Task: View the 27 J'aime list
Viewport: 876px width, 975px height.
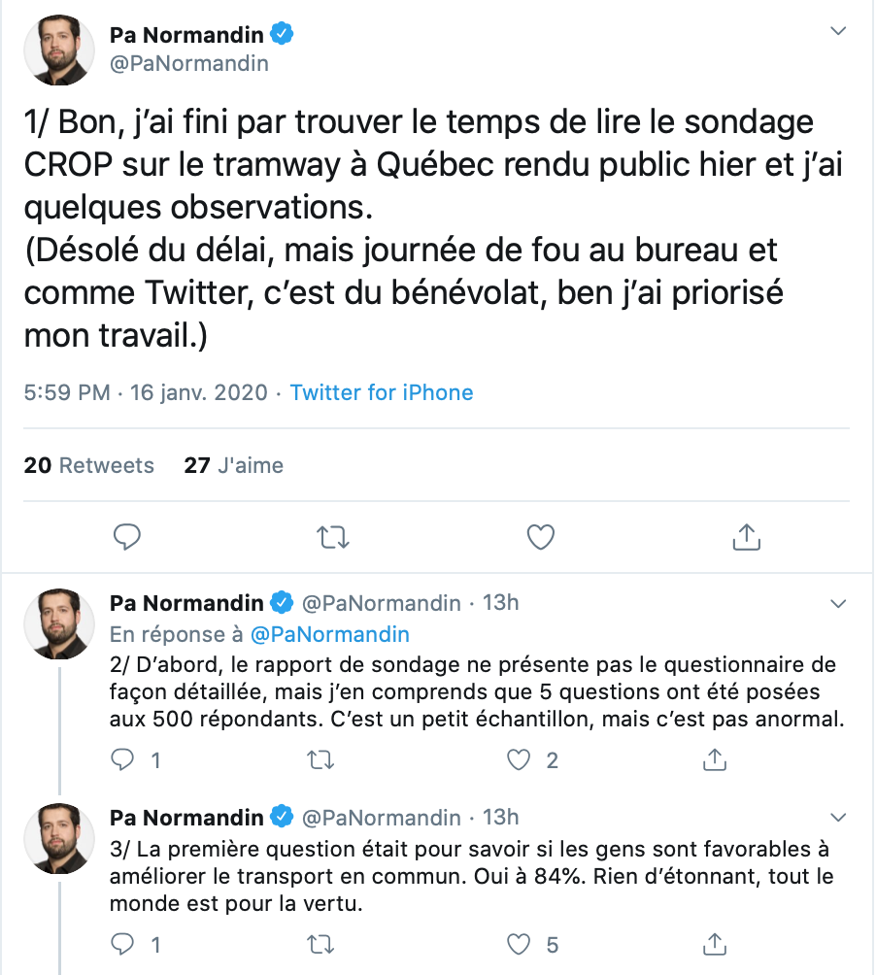Action: click(x=234, y=465)
